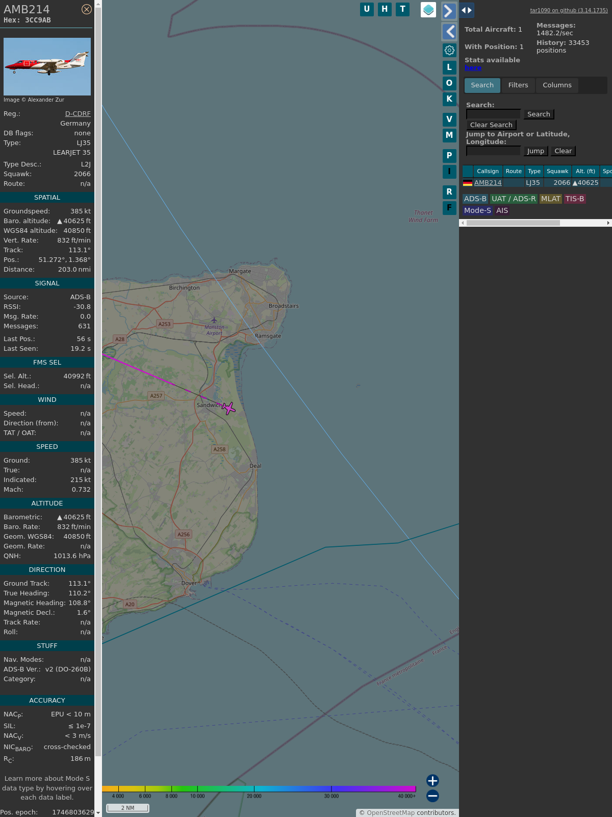Toggle the K map option
Viewport: 612px width, 817px height.
[x=449, y=99]
